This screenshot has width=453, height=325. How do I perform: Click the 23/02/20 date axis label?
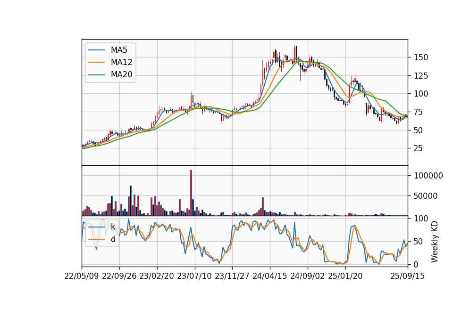pos(157,276)
